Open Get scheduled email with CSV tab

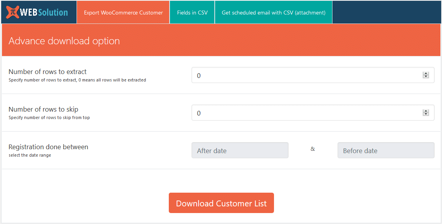274,13
